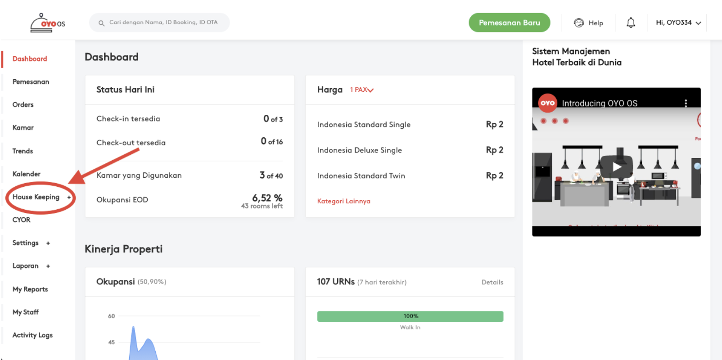Click Indonesia Standard Single price row
The width and height of the screenshot is (722, 360).
click(x=410, y=125)
